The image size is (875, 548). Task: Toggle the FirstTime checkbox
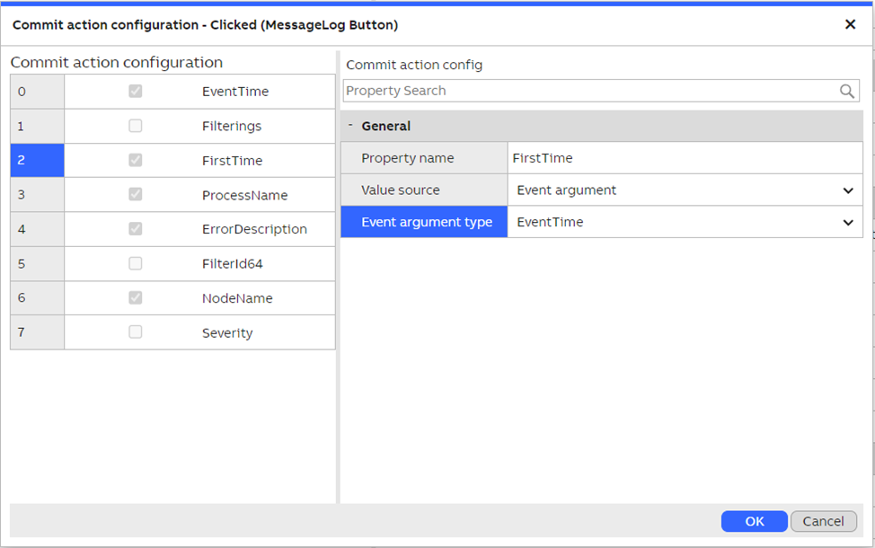[x=135, y=160]
